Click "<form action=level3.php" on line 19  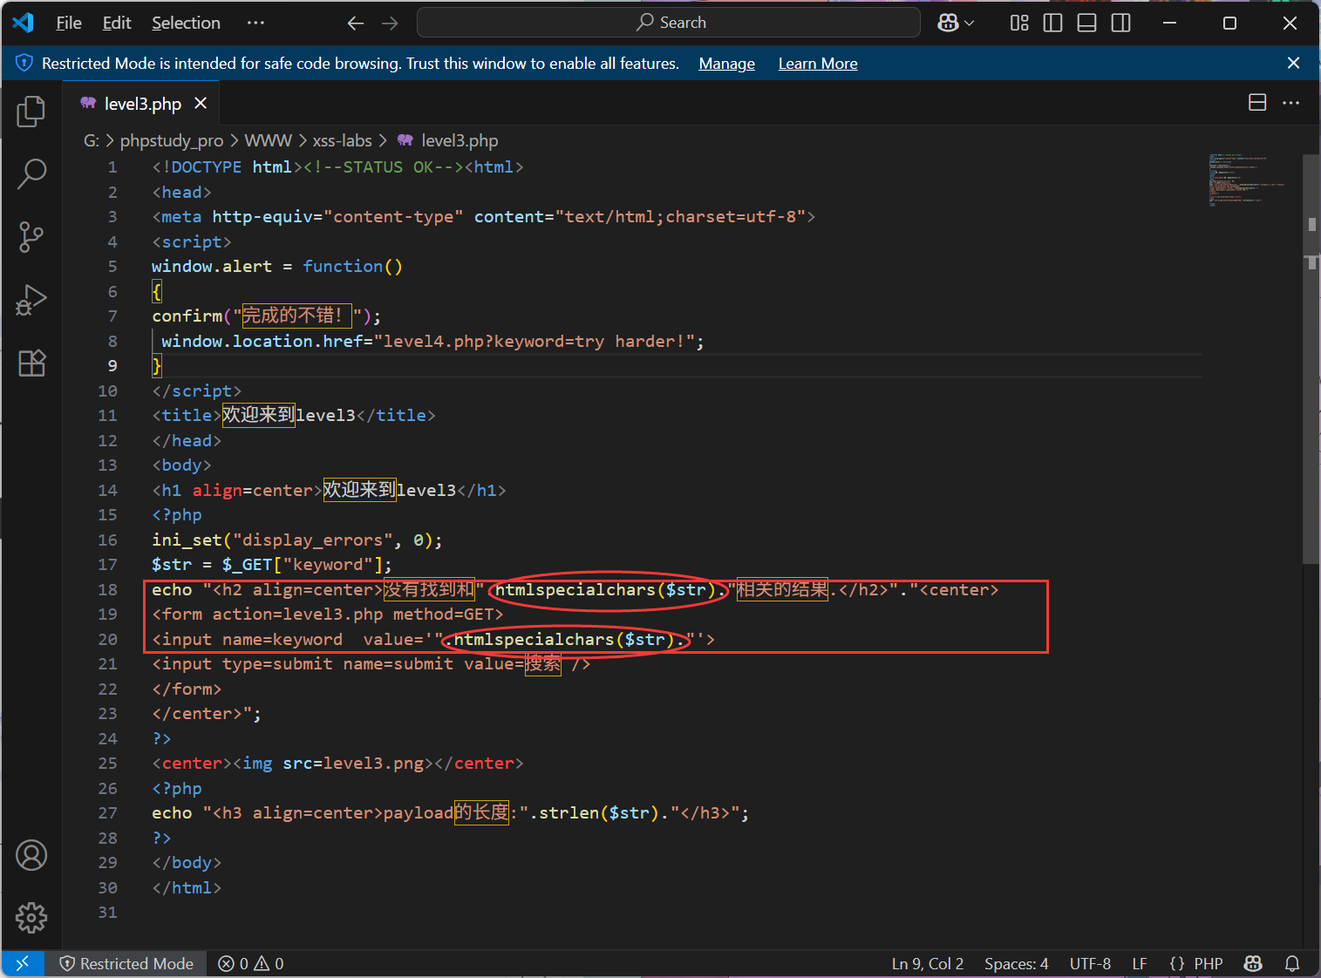click(x=268, y=615)
